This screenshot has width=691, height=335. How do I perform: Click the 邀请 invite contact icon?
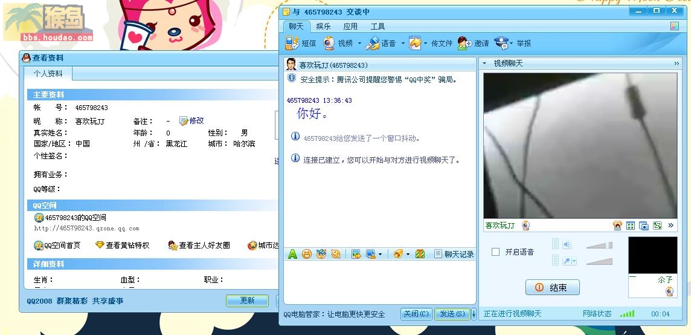464,43
